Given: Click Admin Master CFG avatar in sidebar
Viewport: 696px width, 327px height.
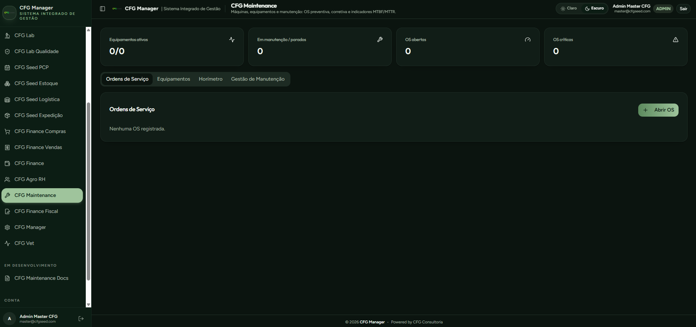Looking at the screenshot, I should [x=9, y=319].
